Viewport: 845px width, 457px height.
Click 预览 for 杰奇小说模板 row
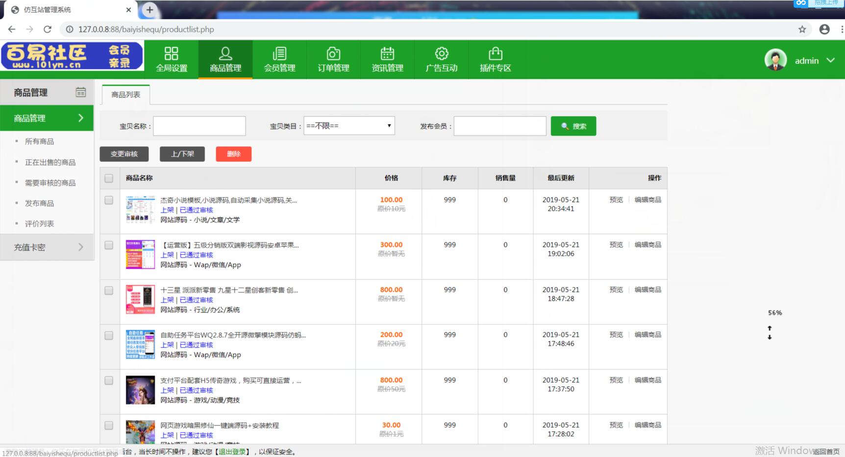click(616, 200)
